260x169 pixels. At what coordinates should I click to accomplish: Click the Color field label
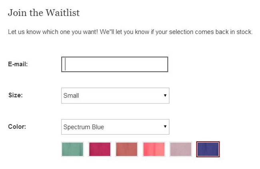17,127
